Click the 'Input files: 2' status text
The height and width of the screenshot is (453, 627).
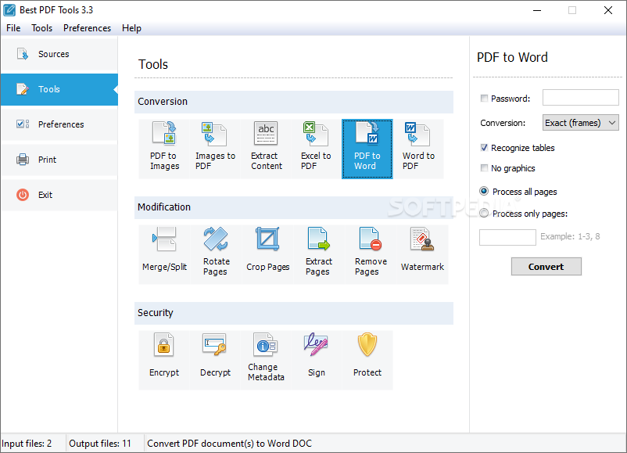tap(27, 444)
